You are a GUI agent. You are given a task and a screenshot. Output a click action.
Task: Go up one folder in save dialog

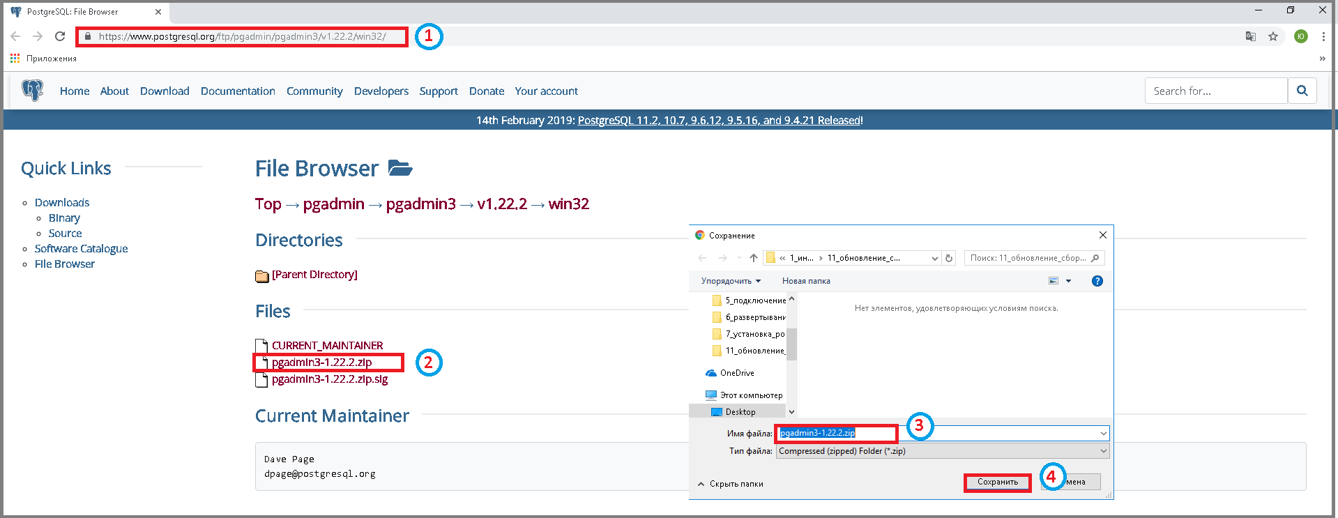754,258
